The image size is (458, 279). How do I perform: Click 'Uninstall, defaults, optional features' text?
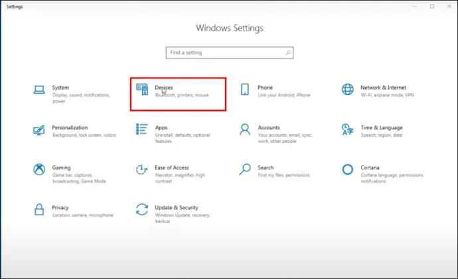pos(183,138)
